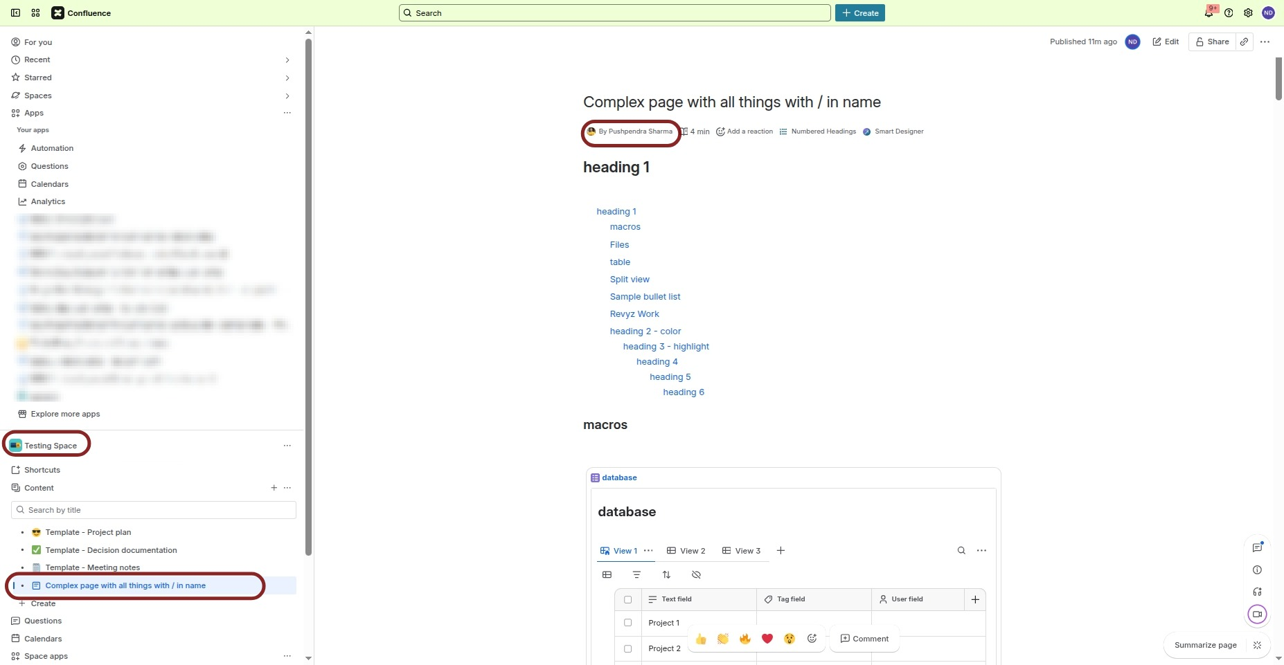Open the database filter icon
This screenshot has height=665, width=1284.
coord(636,575)
